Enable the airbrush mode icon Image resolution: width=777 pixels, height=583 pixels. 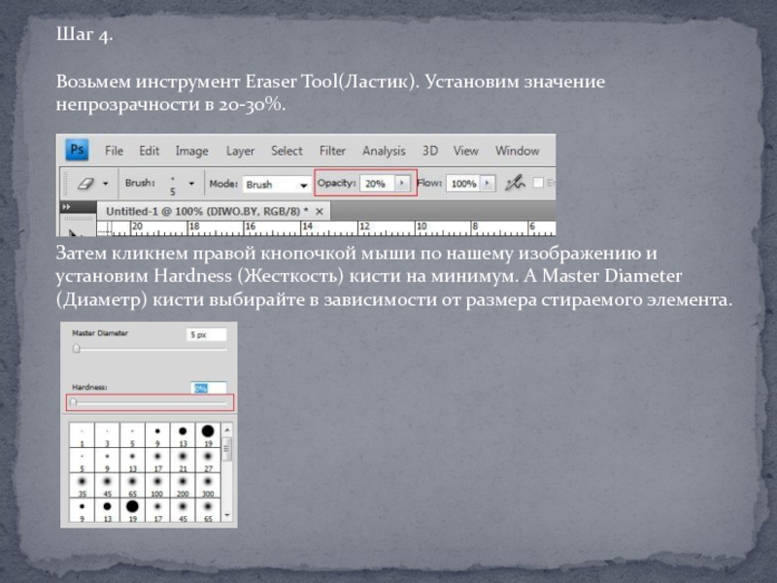[x=517, y=183]
